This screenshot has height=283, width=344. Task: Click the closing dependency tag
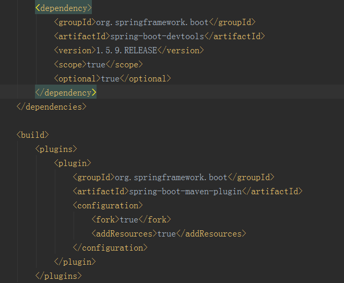66,93
